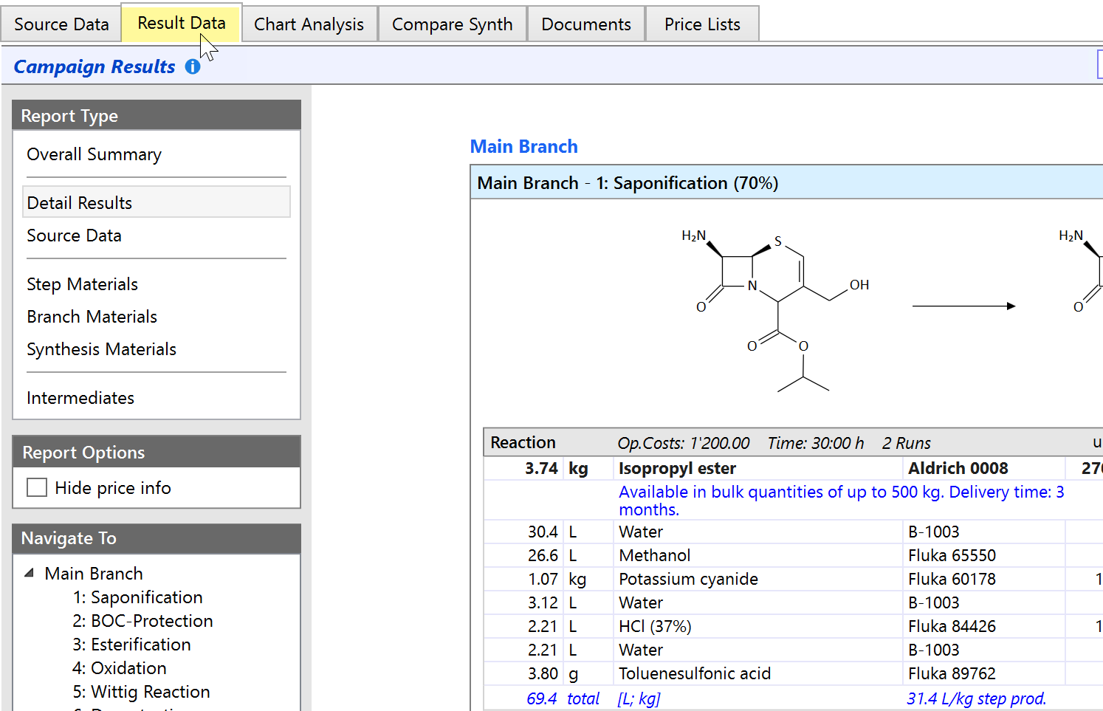This screenshot has height=711, width=1103.
Task: Navigate to the BOC-Protection step
Action: tap(143, 621)
